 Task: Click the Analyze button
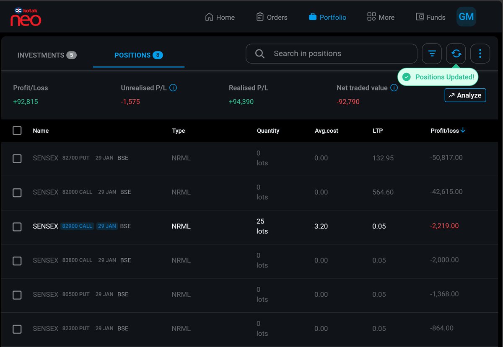click(465, 95)
